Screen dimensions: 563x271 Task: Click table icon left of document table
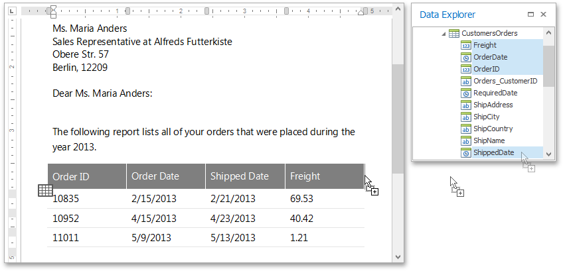(45, 191)
